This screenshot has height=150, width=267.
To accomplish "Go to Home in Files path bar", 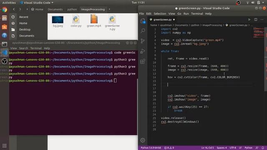I will point(37,9).
